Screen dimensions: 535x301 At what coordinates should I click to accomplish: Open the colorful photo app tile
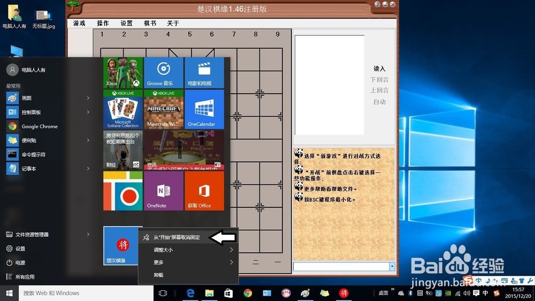pos(123,191)
